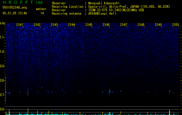This screenshot has height=115, width=182.
Task: Click the bright meteor echo just before 2350
Action: 170,91
